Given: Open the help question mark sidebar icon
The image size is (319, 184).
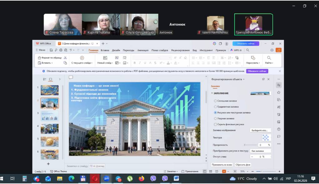Looking at the screenshot, I should click(278, 129).
